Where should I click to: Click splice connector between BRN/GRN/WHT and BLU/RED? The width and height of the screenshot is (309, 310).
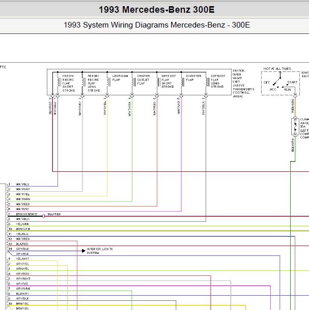coord(44,216)
